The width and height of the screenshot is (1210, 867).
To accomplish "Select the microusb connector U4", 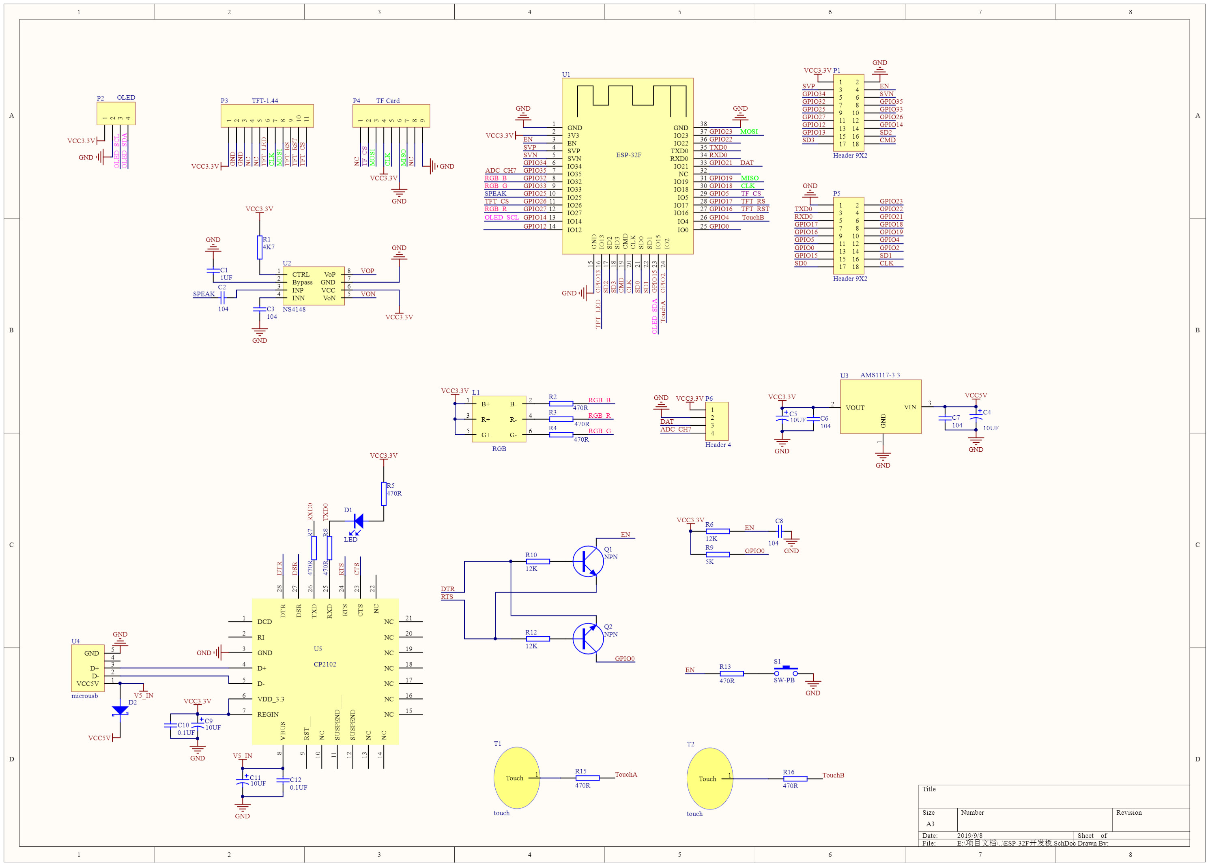I will pyautogui.click(x=88, y=668).
